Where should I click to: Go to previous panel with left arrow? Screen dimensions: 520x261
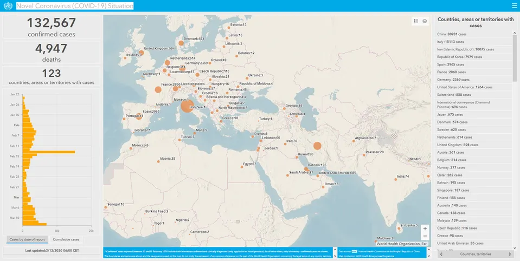pyautogui.click(x=441, y=254)
